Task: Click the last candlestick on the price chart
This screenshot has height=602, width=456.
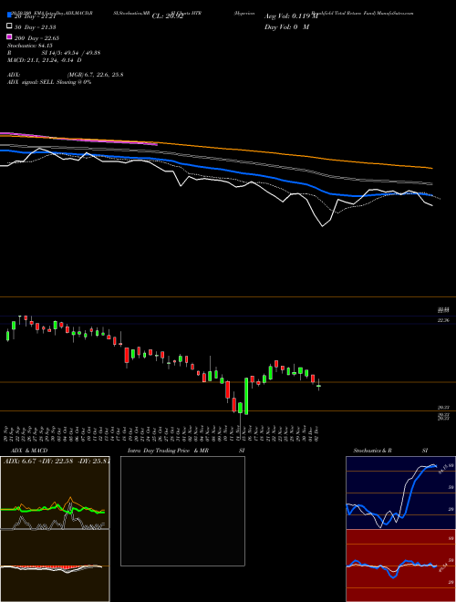Action: [318, 385]
